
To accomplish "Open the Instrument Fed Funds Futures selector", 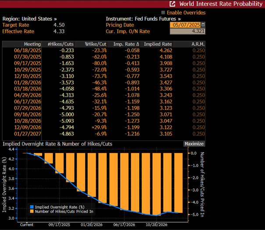I will (x=143, y=19).
